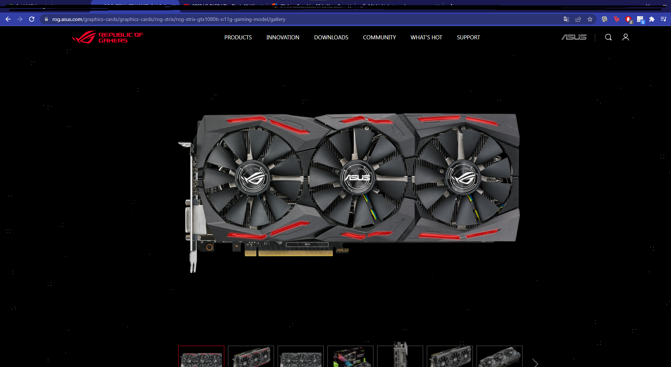Go back to the previous page

(8, 19)
